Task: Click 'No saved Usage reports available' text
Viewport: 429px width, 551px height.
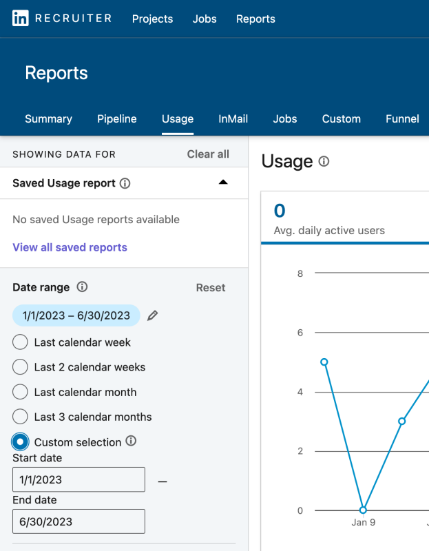Action: coord(96,219)
